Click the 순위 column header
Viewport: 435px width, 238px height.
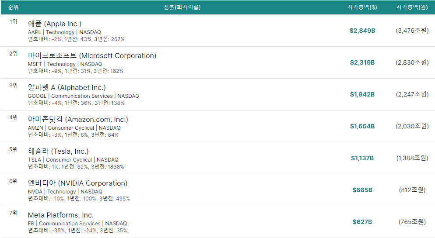coord(13,7)
